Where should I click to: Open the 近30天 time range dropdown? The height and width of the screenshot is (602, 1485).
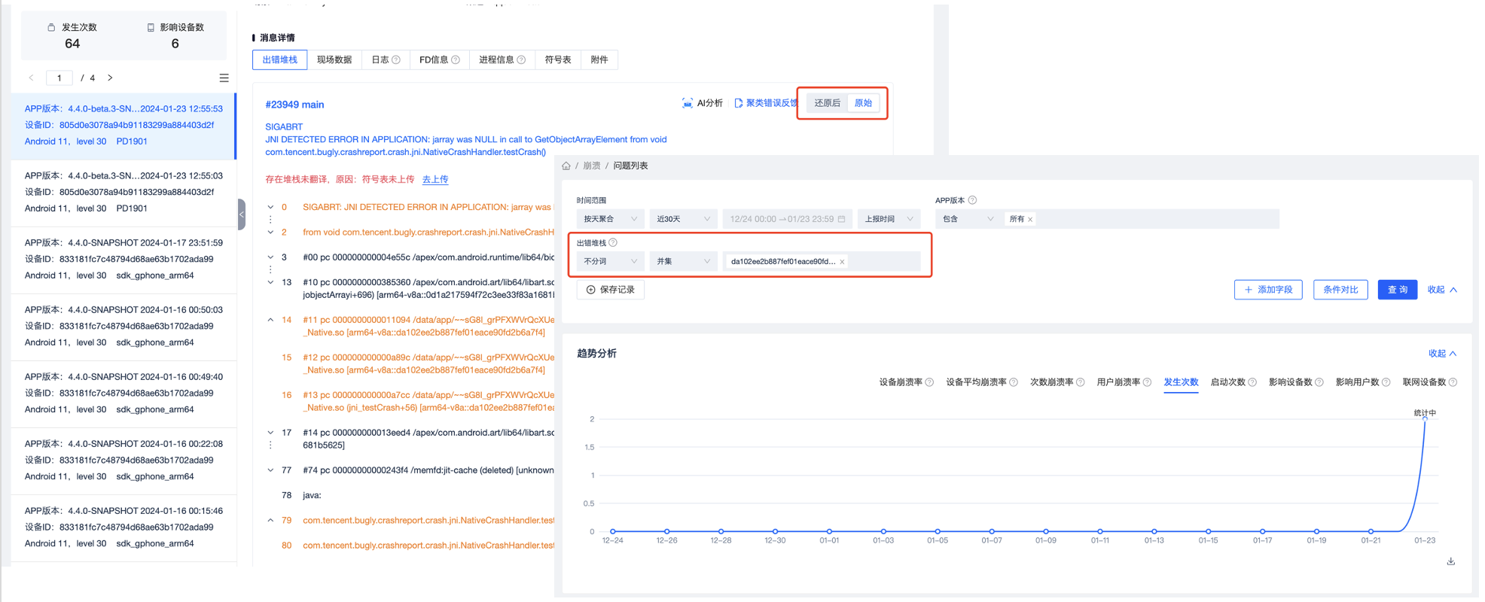pyautogui.click(x=683, y=219)
